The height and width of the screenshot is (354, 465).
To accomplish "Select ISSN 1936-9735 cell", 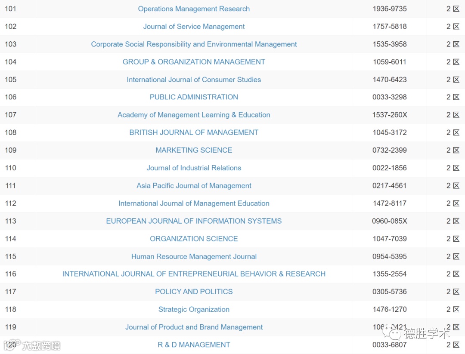I will click(389, 9).
